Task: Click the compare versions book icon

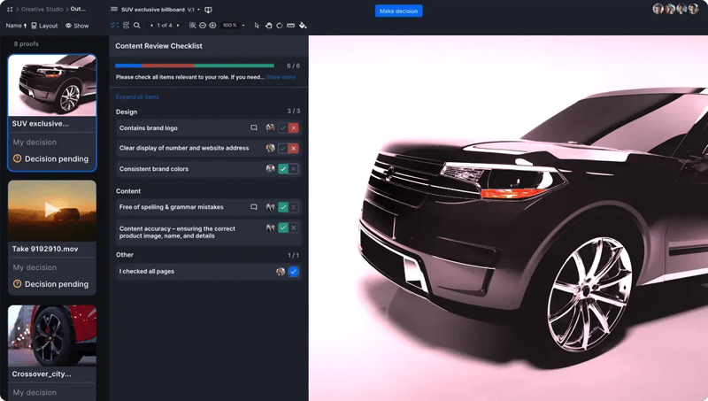Action: pyautogui.click(x=208, y=10)
